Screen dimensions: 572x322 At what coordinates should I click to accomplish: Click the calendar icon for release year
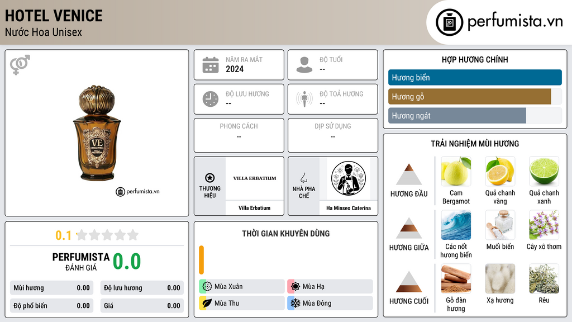pos(211,65)
